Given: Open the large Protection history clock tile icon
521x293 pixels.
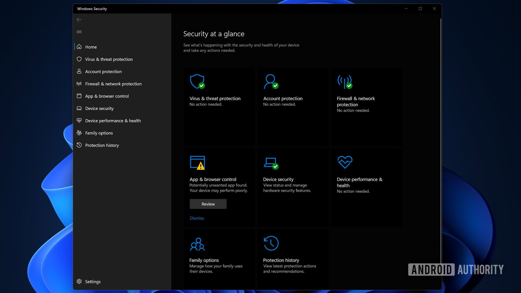Looking at the screenshot, I should pos(271,243).
